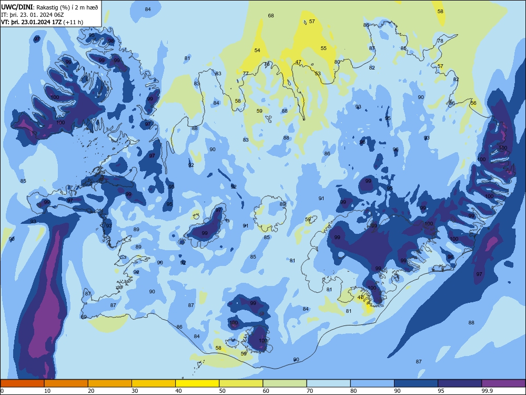
Task: Click the '76' humidity value on the map
Action: (x=267, y=64)
